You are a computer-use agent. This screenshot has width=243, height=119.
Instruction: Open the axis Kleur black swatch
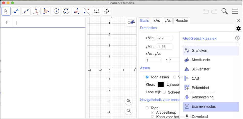click(x=161, y=84)
